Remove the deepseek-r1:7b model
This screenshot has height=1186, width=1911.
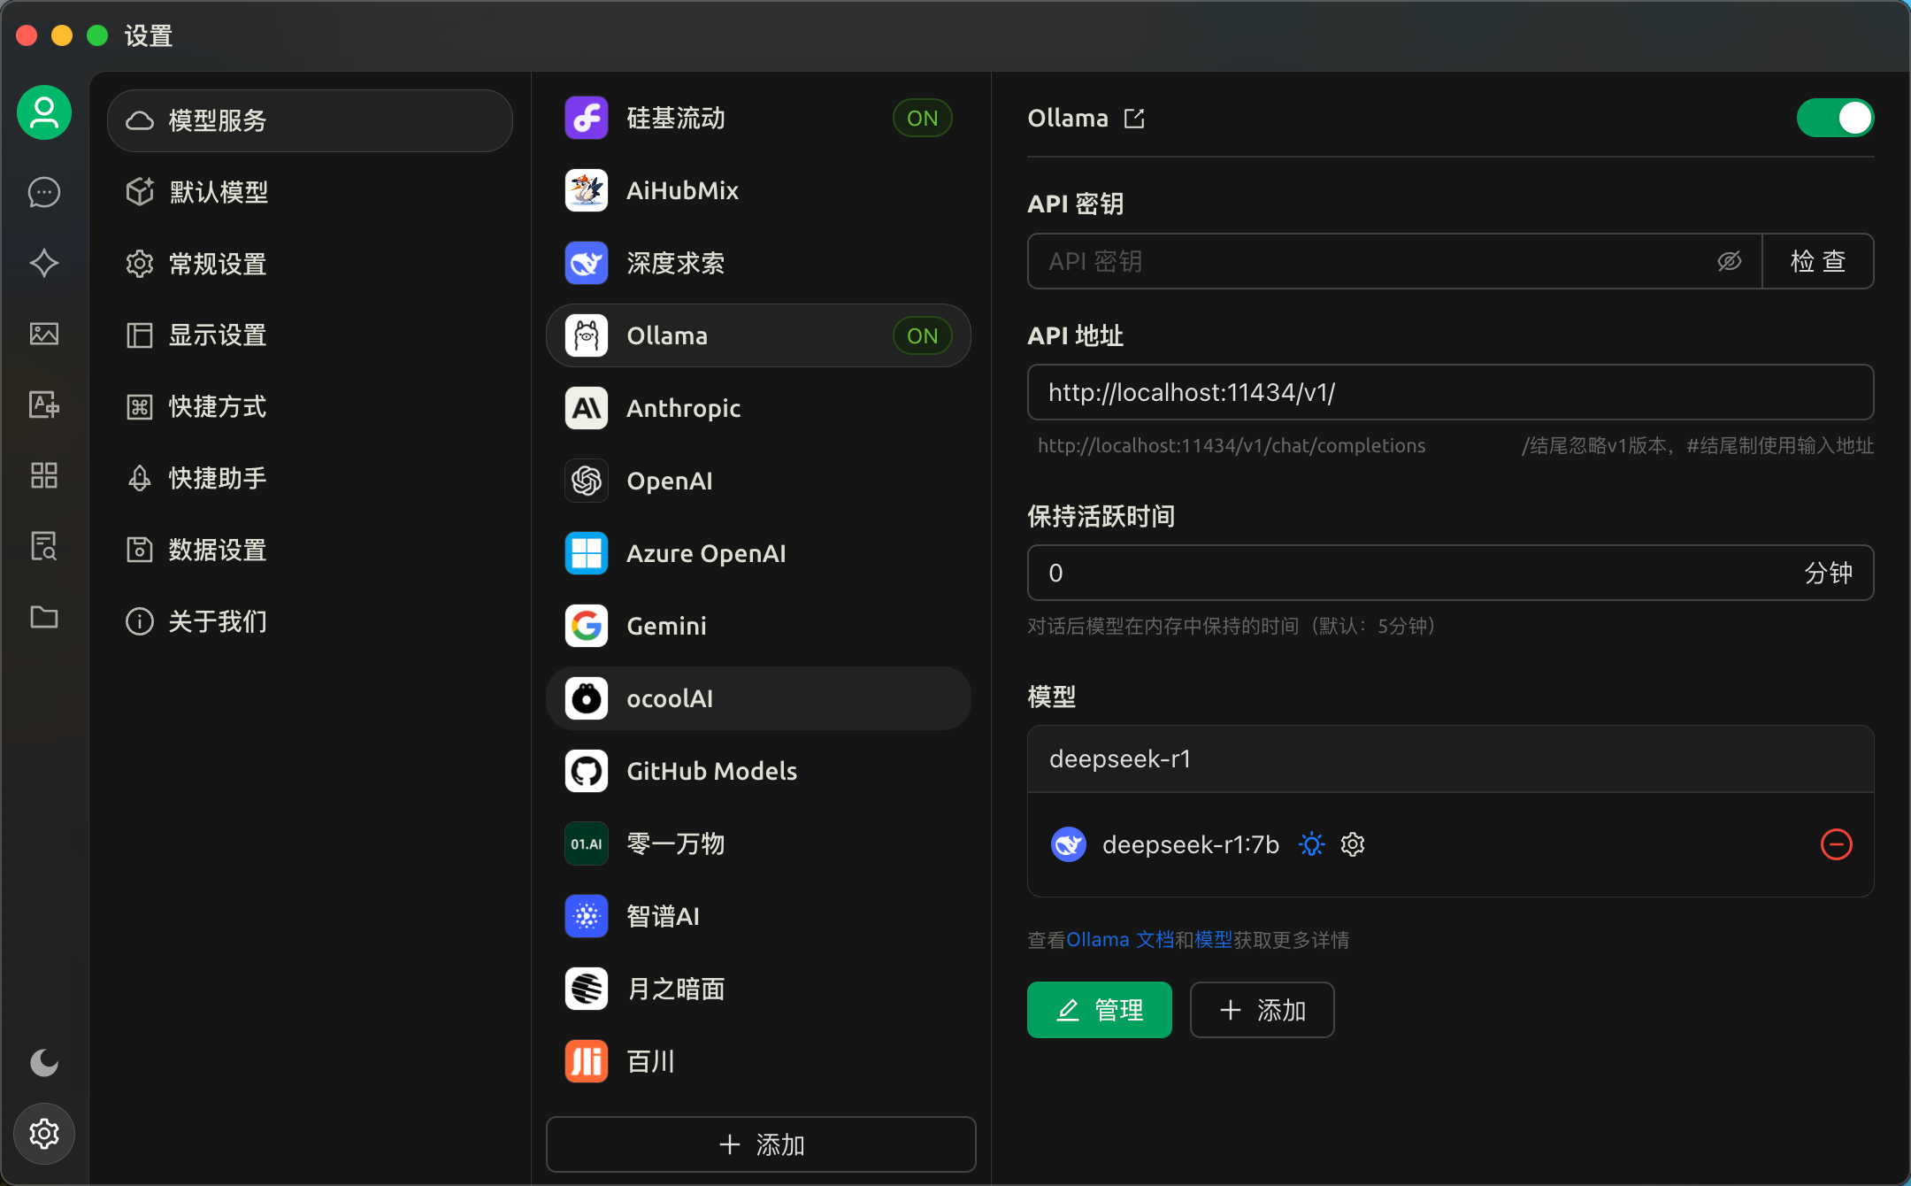click(x=1836, y=844)
